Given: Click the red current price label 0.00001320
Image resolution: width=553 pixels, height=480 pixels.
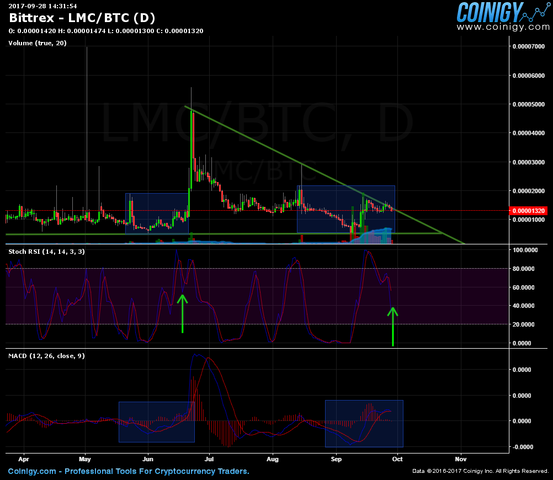Looking at the screenshot, I should coord(528,210).
